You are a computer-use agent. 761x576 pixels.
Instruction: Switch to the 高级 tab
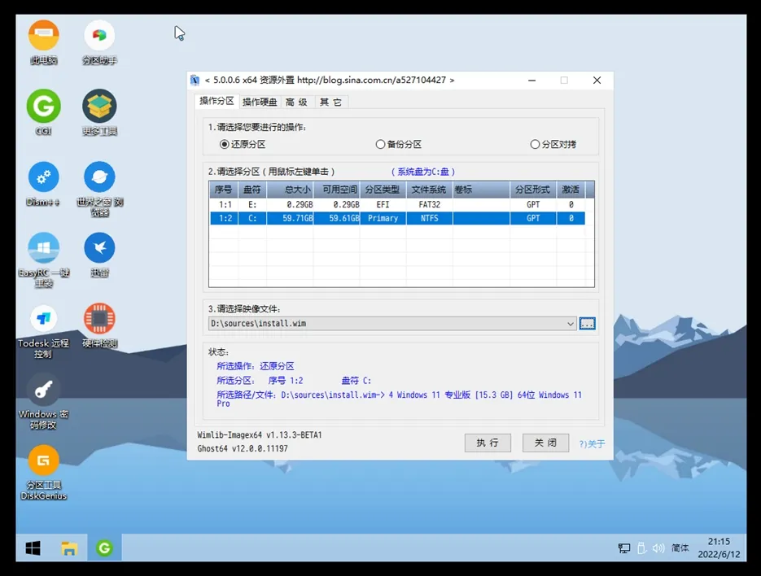296,102
